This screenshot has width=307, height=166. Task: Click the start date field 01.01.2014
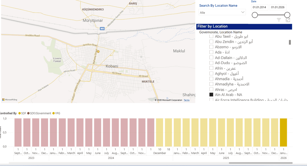(260, 7)
